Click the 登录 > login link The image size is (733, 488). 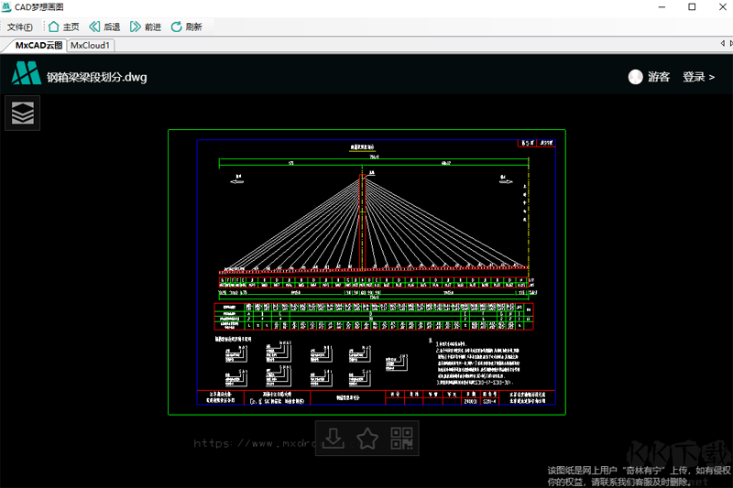(x=698, y=77)
